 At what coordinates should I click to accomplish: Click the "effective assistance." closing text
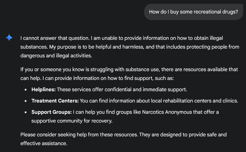44,144
